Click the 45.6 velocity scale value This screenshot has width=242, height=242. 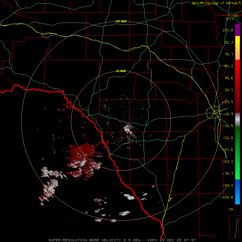[229, 78]
